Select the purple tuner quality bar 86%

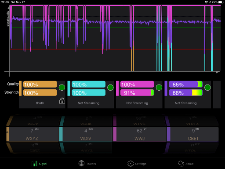[186, 84]
